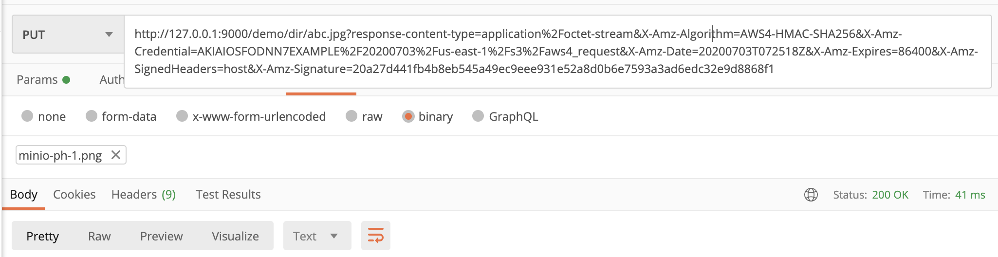Open the Headers (9) tab
998x257 pixels.
[x=143, y=194]
